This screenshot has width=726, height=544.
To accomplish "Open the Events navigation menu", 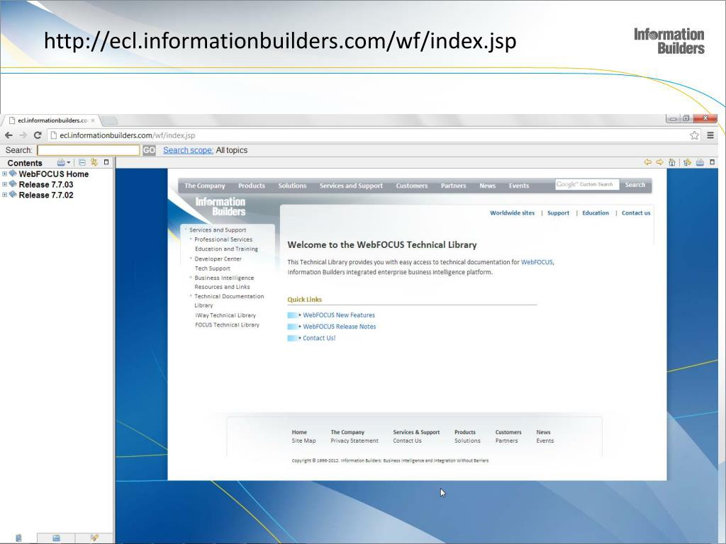I will tap(518, 186).
